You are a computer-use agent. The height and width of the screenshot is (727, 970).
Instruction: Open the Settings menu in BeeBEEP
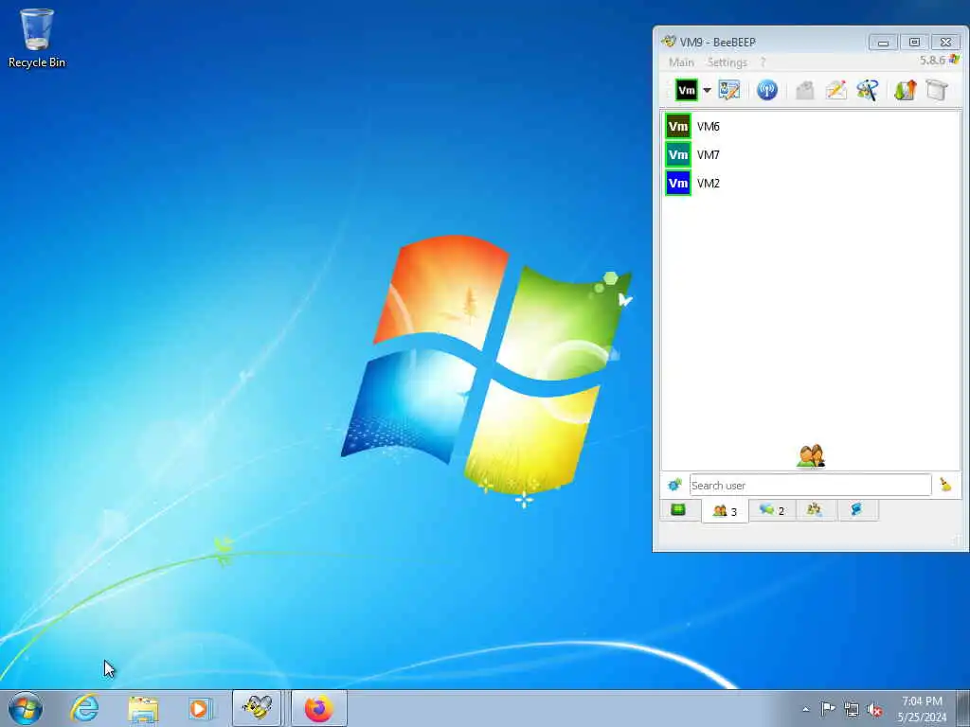pyautogui.click(x=727, y=62)
